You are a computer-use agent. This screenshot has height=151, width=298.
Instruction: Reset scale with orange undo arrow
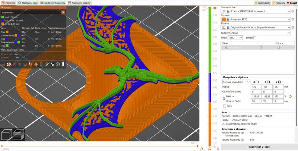tap(290, 97)
